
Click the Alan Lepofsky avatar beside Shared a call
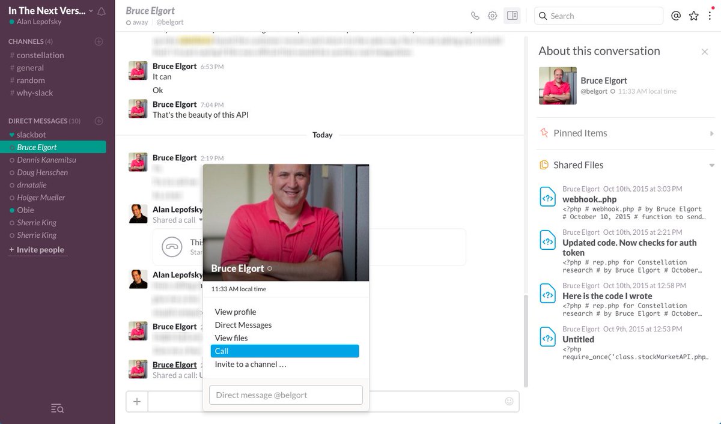pyautogui.click(x=138, y=214)
